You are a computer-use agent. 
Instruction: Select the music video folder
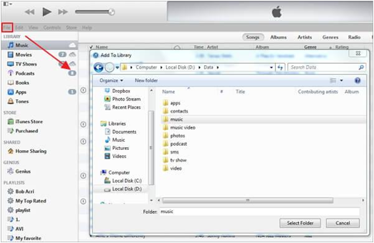coord(179,127)
